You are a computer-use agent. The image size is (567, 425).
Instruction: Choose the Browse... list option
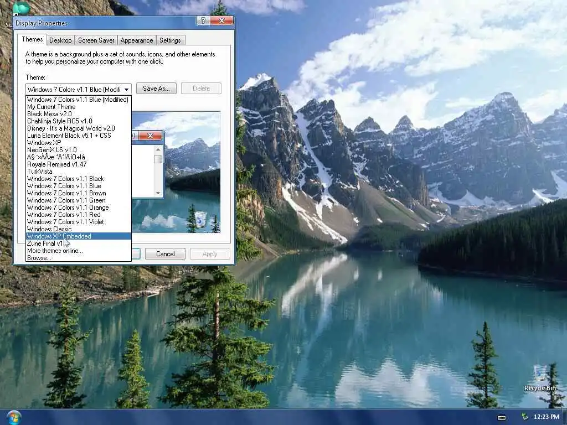[79, 258]
